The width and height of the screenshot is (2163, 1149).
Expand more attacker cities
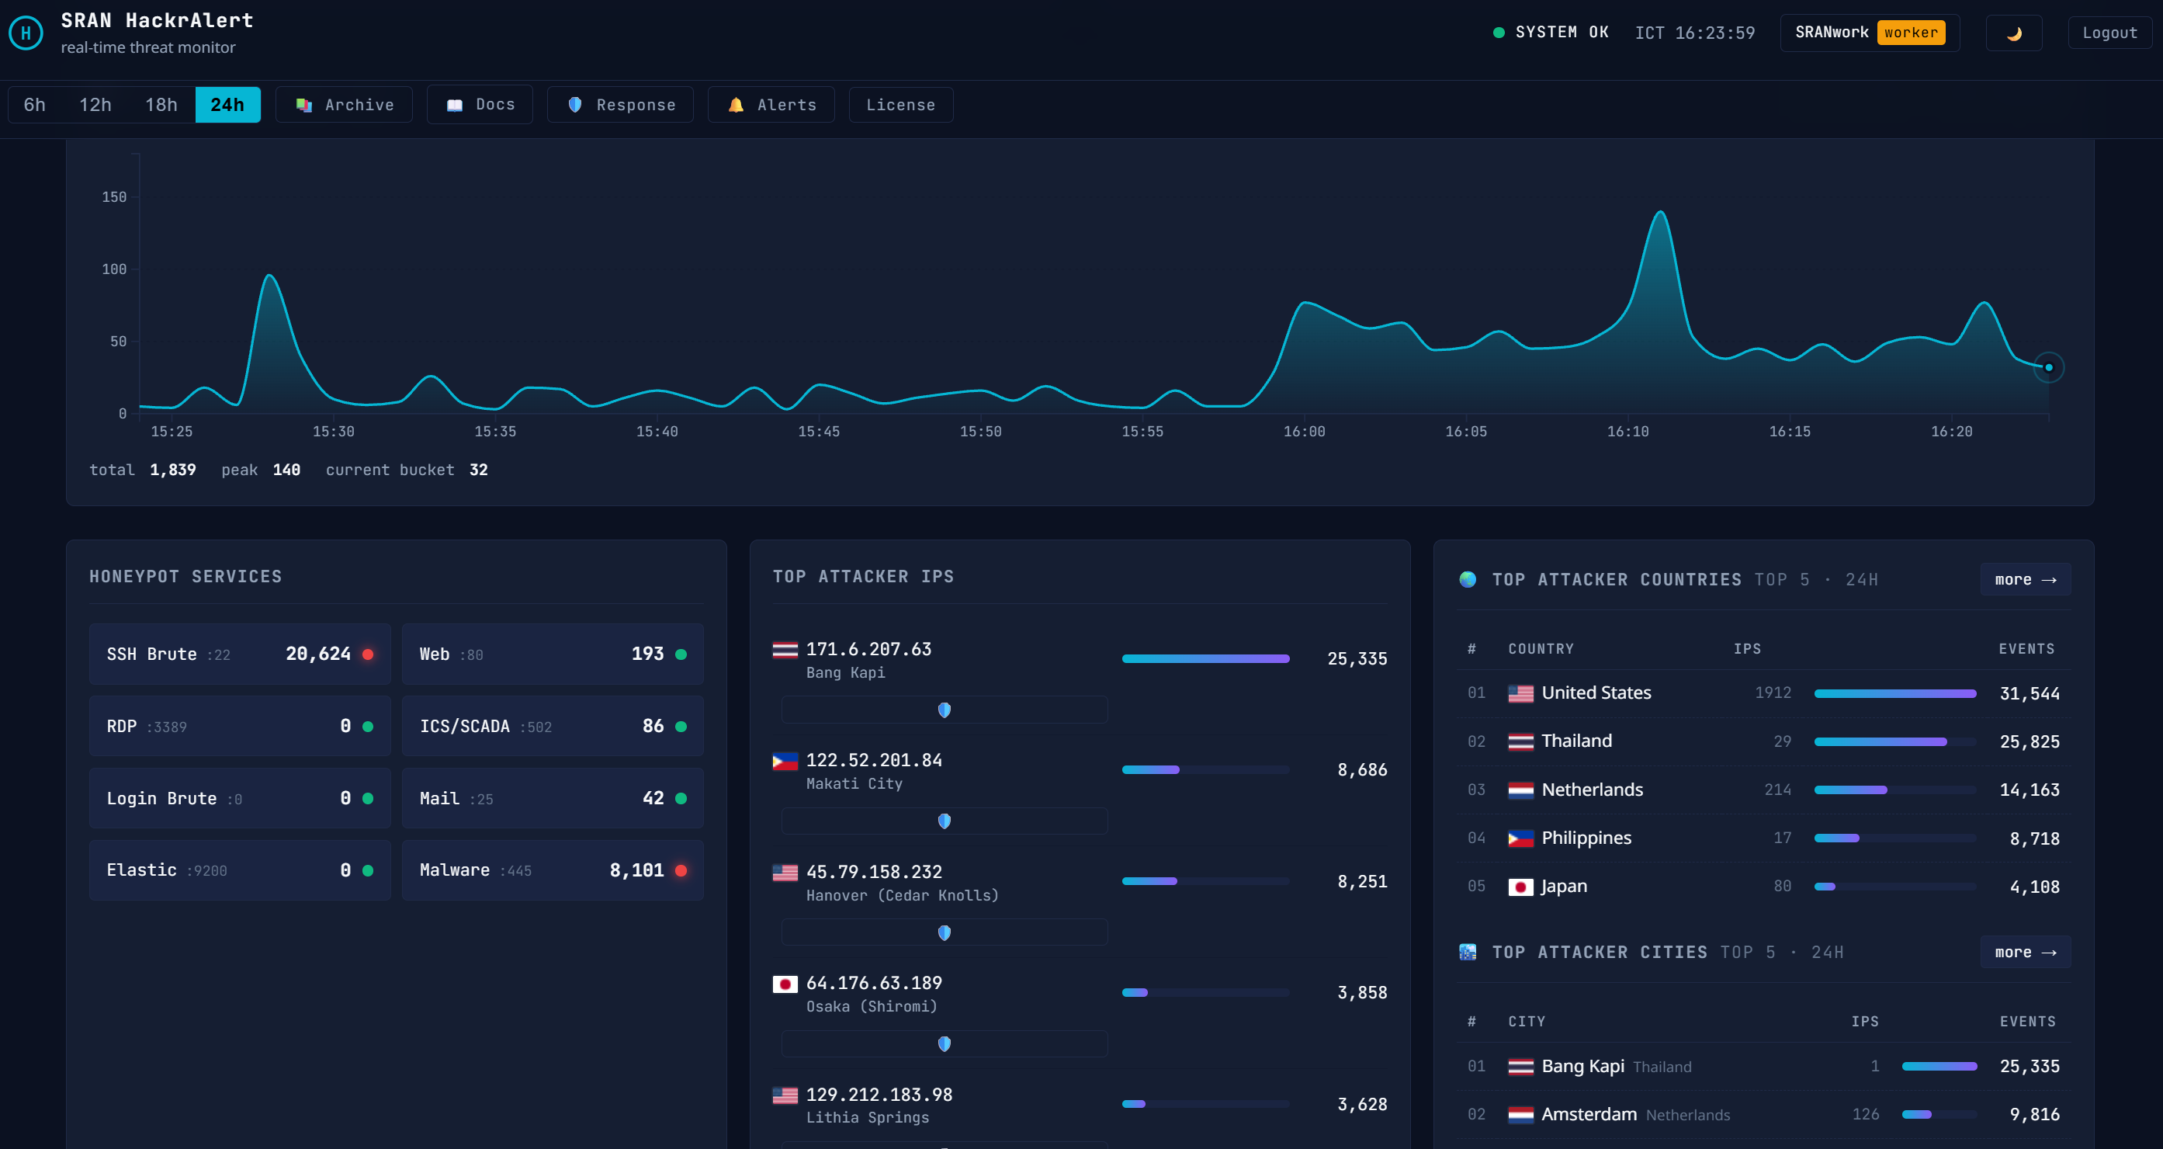coord(2024,952)
